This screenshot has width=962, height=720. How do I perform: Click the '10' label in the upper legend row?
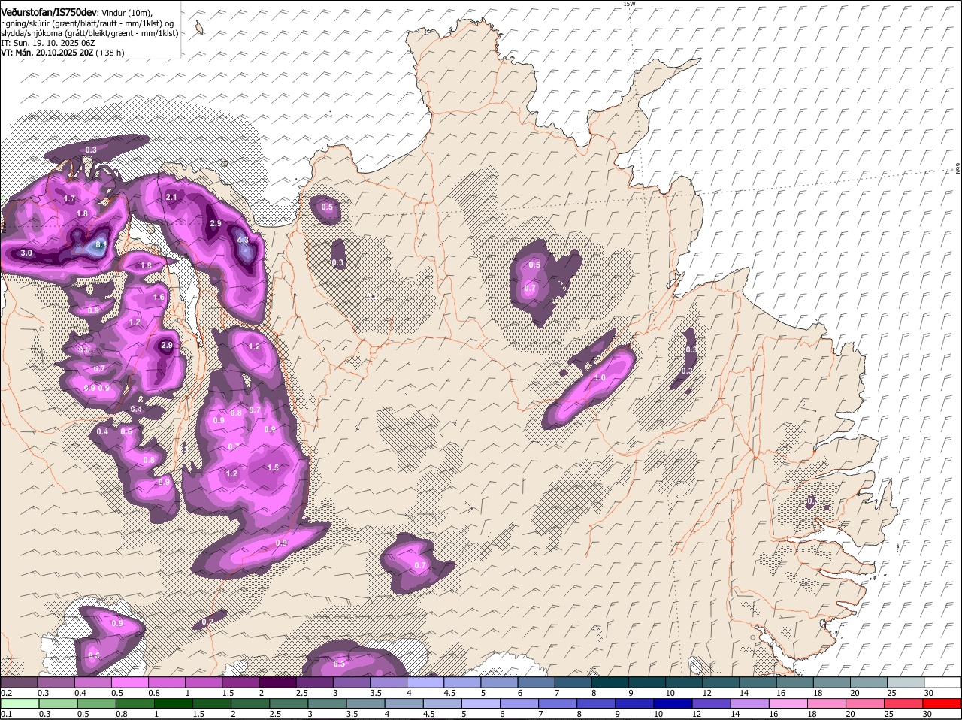point(670,693)
